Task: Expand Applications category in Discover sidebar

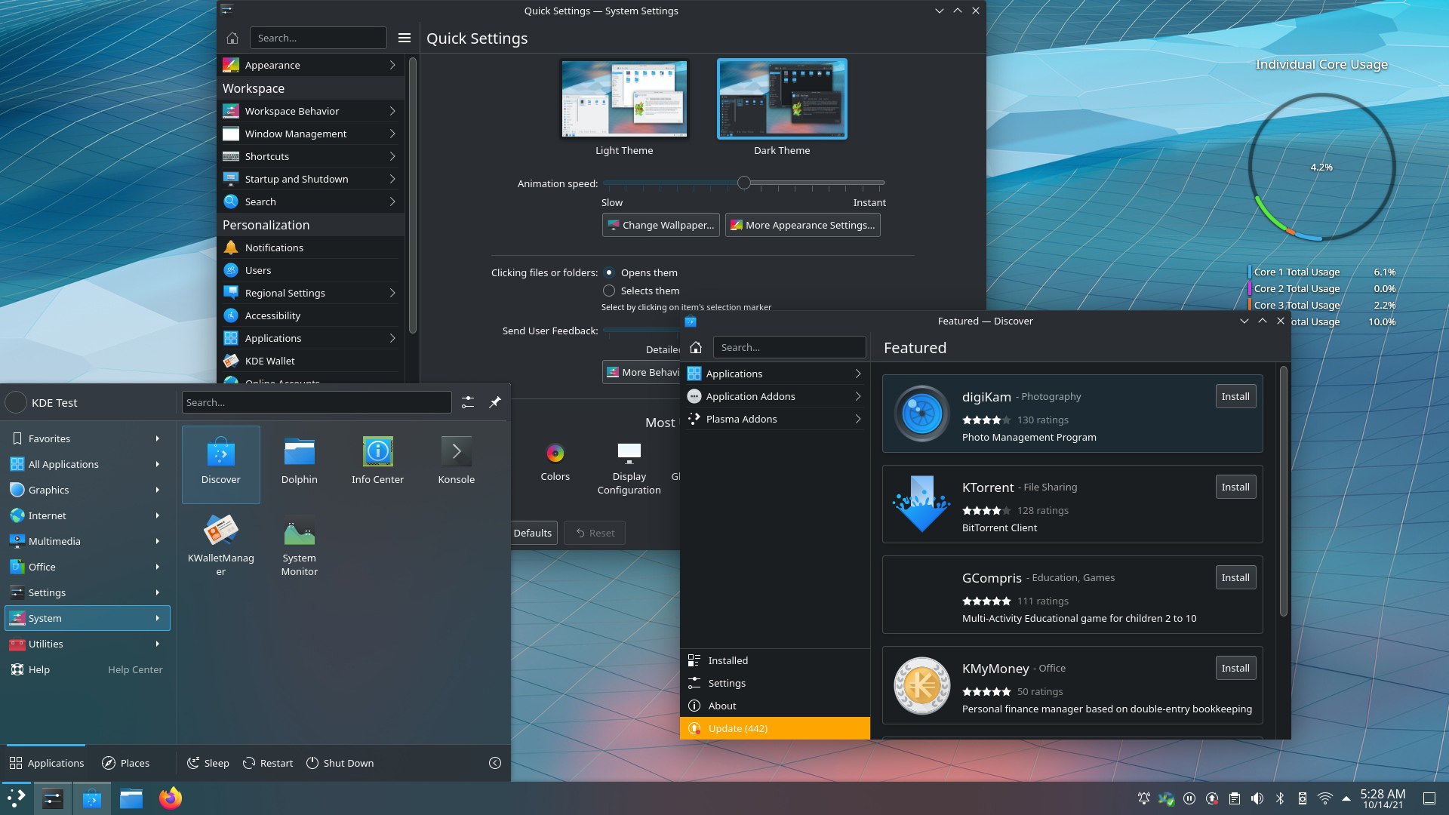Action: click(x=775, y=374)
